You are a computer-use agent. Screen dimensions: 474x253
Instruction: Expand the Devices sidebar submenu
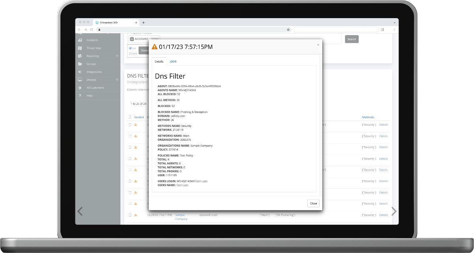[x=117, y=80]
